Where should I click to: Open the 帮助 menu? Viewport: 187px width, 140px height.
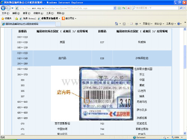tap(61, 13)
